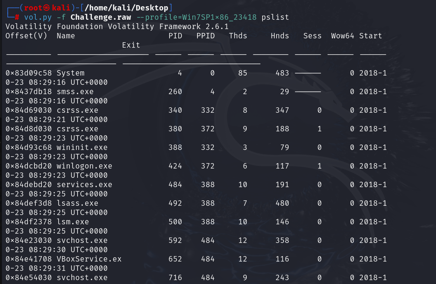The image size is (436, 284).
Task: Click handle count '347' of csrss.exe
Action: 282,110
